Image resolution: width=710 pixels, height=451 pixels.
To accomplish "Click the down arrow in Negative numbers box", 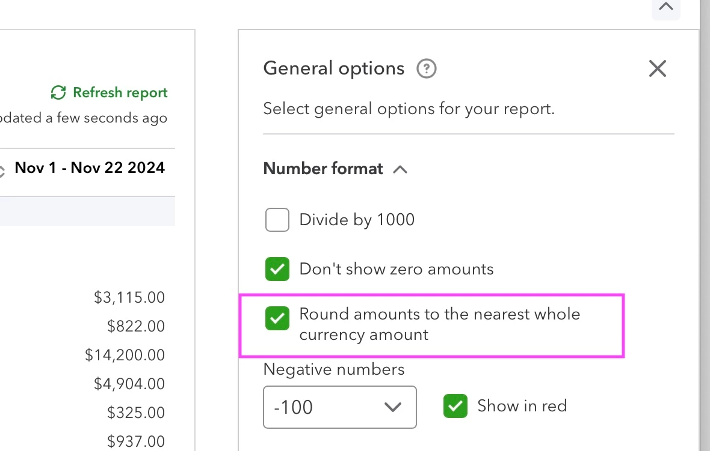I will point(392,407).
